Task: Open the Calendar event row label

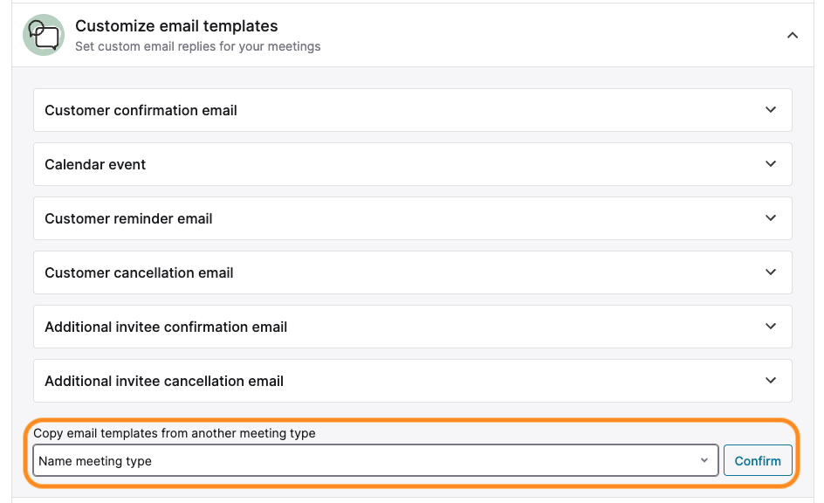Action: coord(95,164)
